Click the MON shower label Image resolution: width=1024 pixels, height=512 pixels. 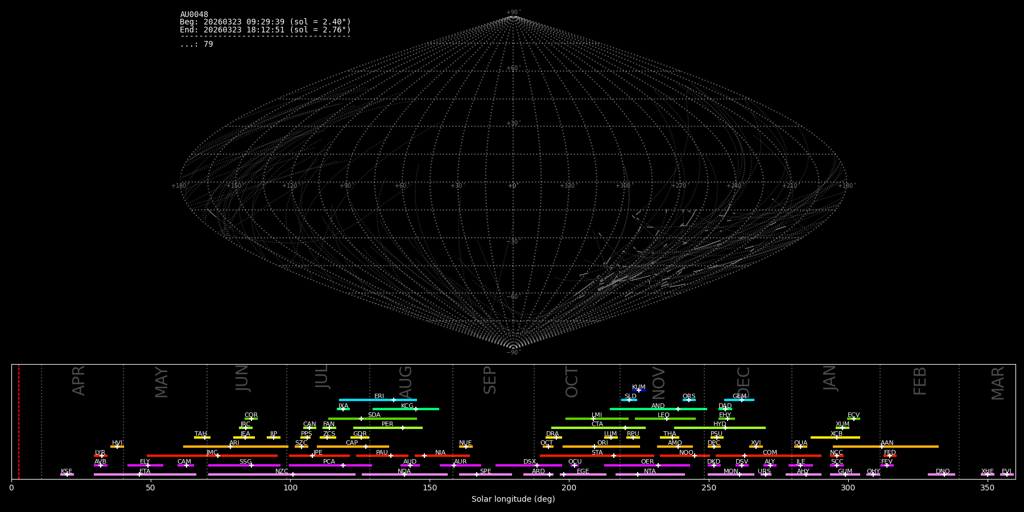point(731,472)
